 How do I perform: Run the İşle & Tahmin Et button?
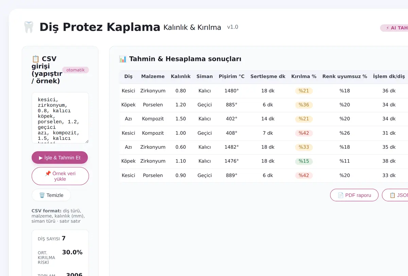point(60,158)
